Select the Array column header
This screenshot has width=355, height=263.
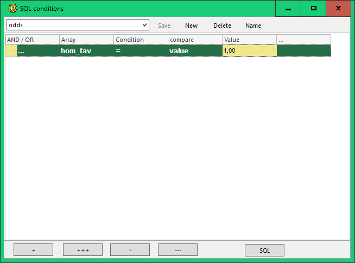(x=86, y=40)
